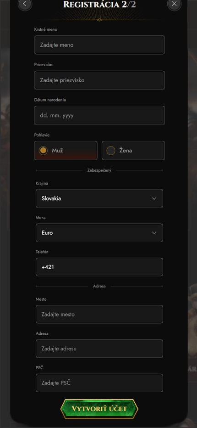Image resolution: width=197 pixels, height=428 pixels.
Task: Click the Dátum narodenia date field
Action: coord(99,115)
